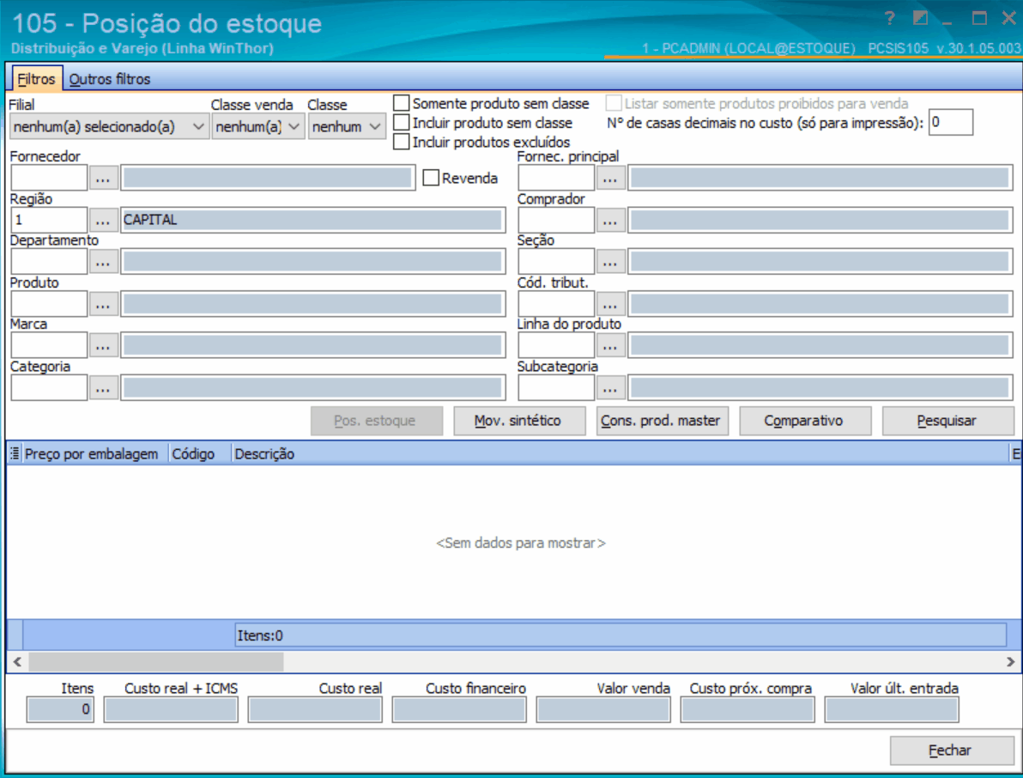This screenshot has width=1023, height=778.
Task: Check Somente produto sem classe
Action: point(402,103)
